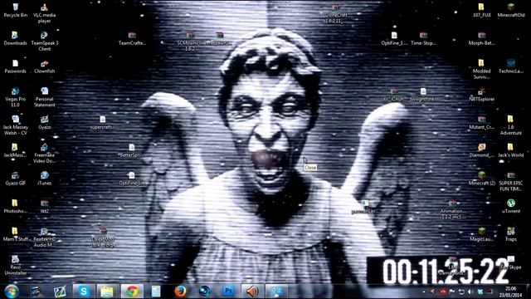Select the Time-Stop archive icon
The image size is (531, 299).
pyautogui.click(x=423, y=38)
